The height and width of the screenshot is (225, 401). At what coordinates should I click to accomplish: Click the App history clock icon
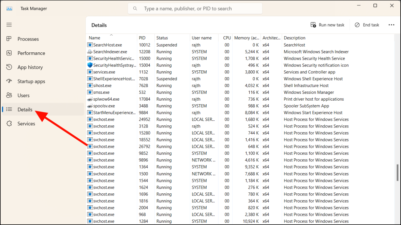(x=9, y=67)
